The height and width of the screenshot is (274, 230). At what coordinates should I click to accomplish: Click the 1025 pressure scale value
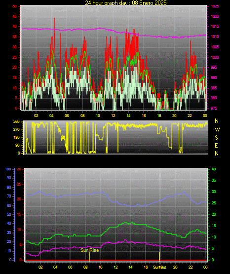pyautogui.click(x=215, y=6)
